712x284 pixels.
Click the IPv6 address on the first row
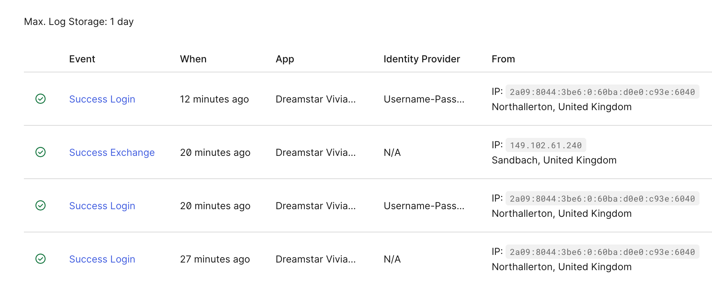[x=603, y=92]
